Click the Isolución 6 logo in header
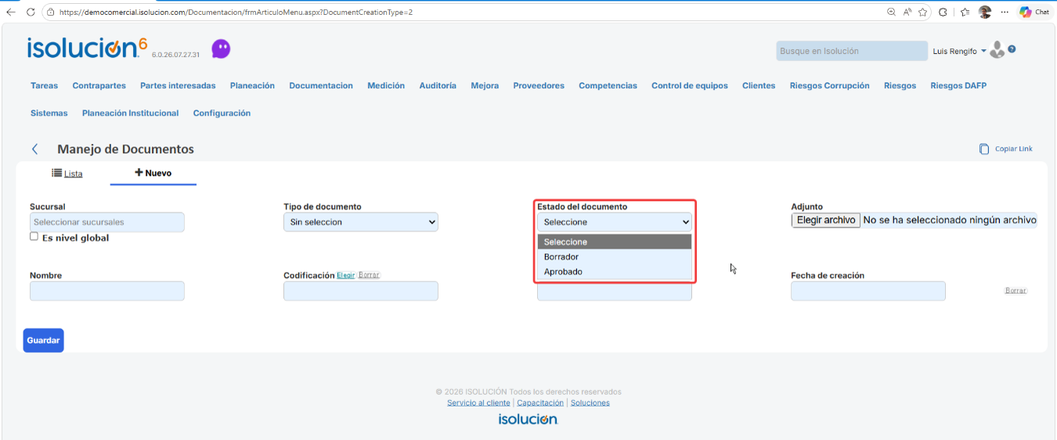This screenshot has height=440, width=1057. [87, 48]
